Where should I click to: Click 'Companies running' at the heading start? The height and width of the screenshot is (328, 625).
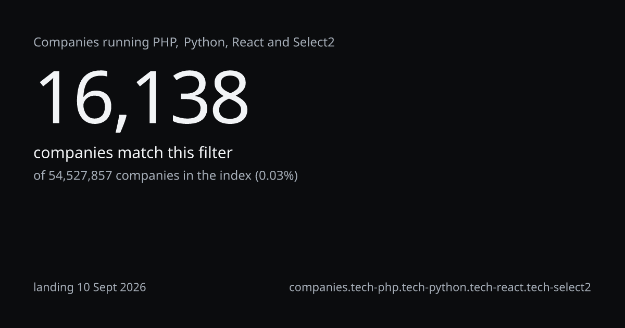92,43
